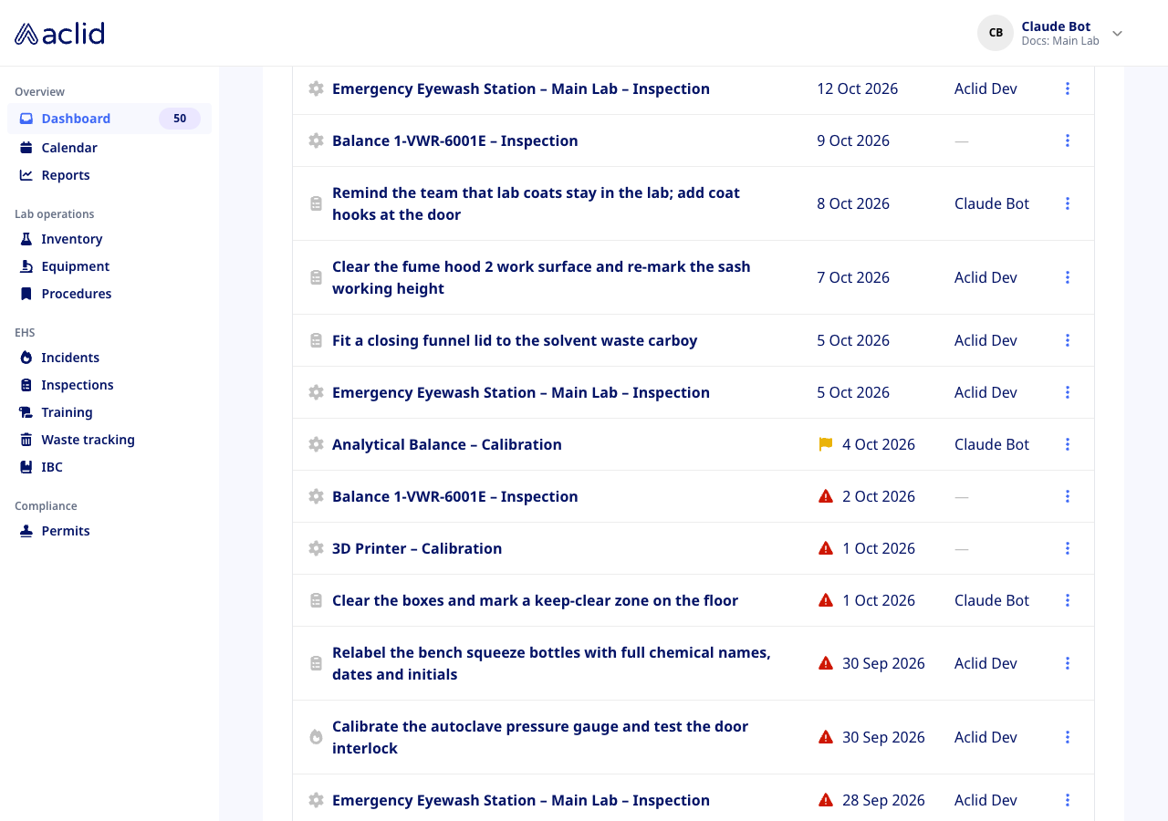Click warning icon on relabel squeeze bottles row

point(826,663)
